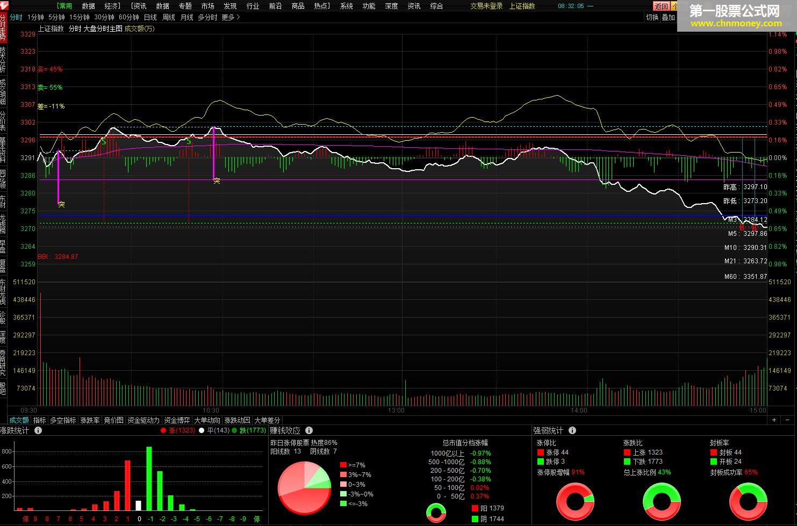Open 技术分析 in the left sidebar
This screenshot has height=526, width=797.
click(x=3, y=60)
